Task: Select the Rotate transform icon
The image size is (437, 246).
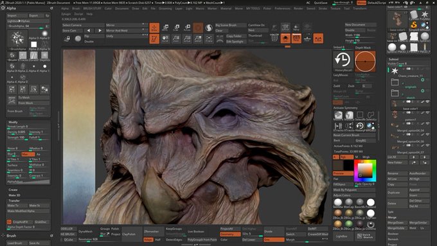Action: pyautogui.click(x=187, y=28)
